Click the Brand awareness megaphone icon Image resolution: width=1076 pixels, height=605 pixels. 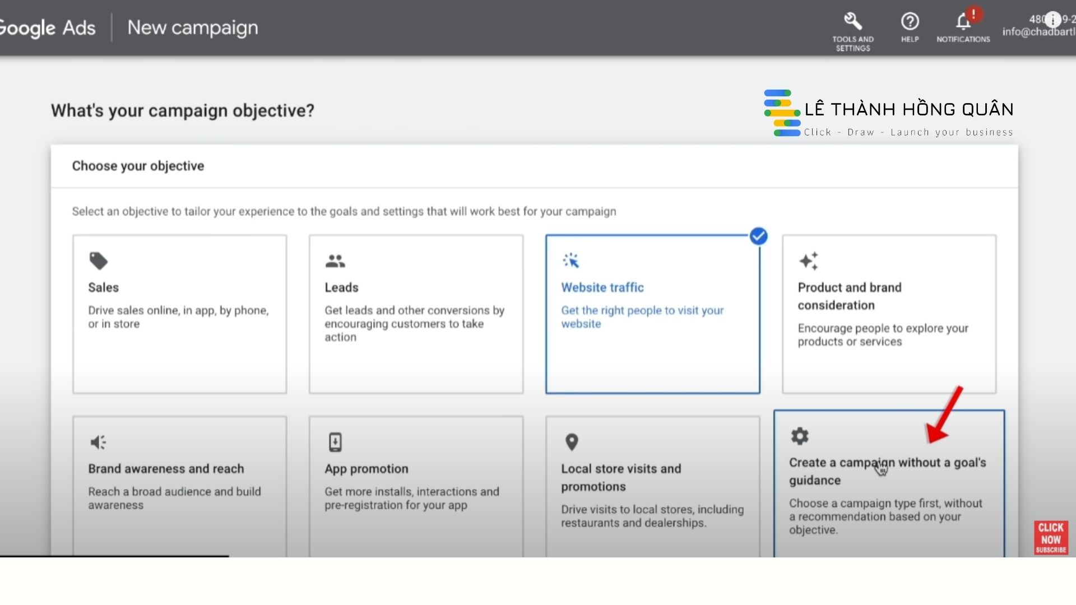tap(98, 442)
